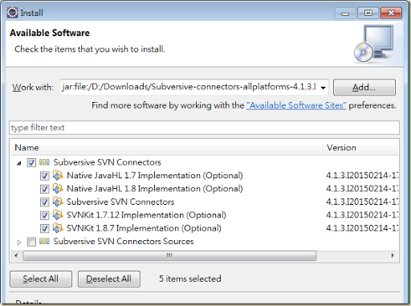Screen dimensions: 411x306
Task: Click the Eclipse icon in Install title bar
Action: pos(12,12)
